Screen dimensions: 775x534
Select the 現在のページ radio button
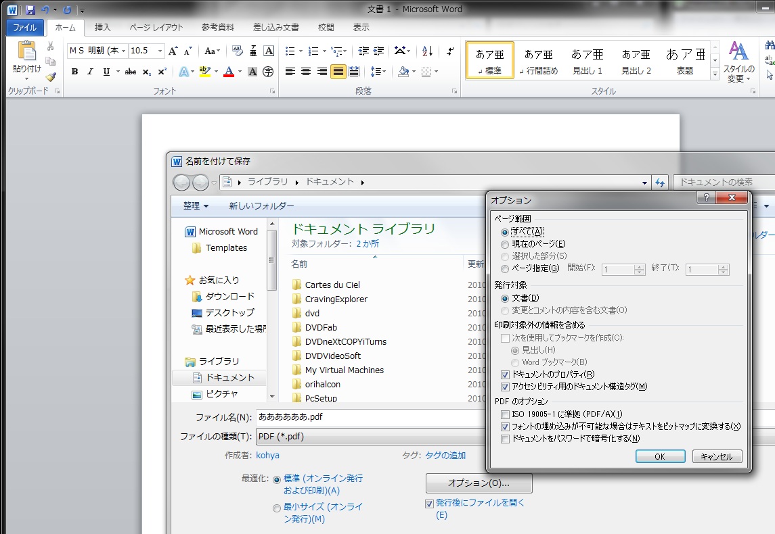(505, 244)
